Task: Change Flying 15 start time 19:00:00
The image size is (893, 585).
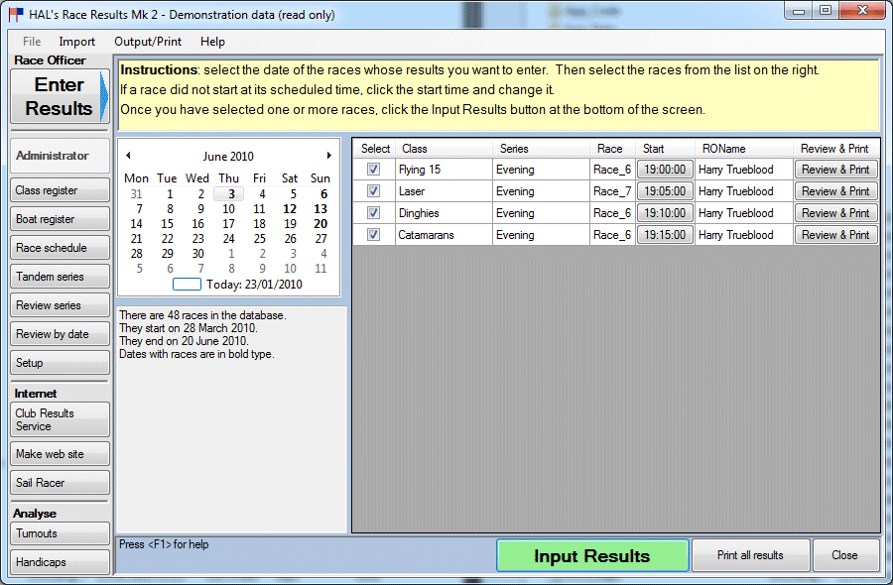Action: pos(665,169)
